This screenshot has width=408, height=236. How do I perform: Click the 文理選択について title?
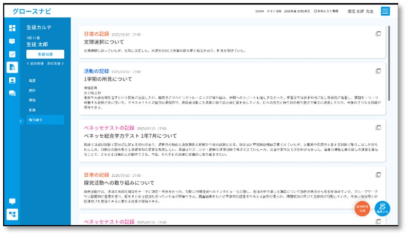(x=104, y=42)
